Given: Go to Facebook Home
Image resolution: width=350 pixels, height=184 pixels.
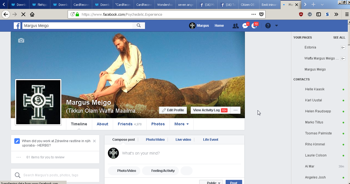Looking at the screenshot, I should tap(219, 26).
